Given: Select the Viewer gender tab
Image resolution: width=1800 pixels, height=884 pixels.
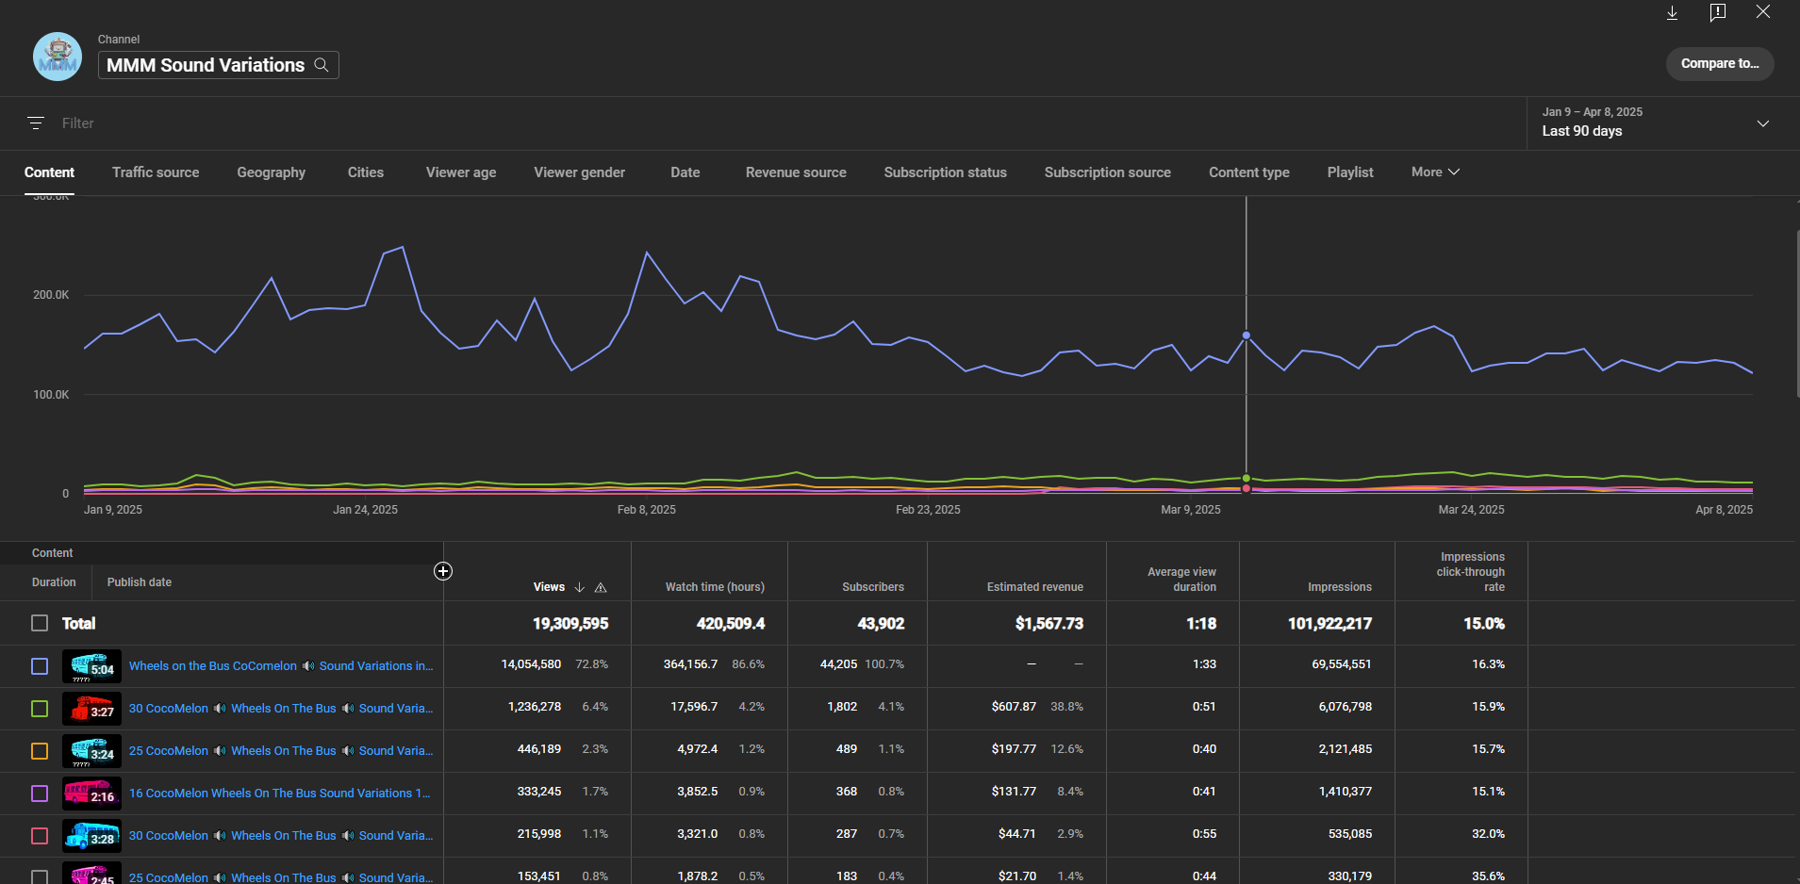Looking at the screenshot, I should (580, 172).
